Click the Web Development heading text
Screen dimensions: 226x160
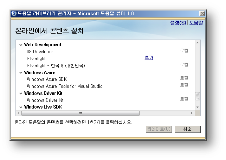coord(43,45)
